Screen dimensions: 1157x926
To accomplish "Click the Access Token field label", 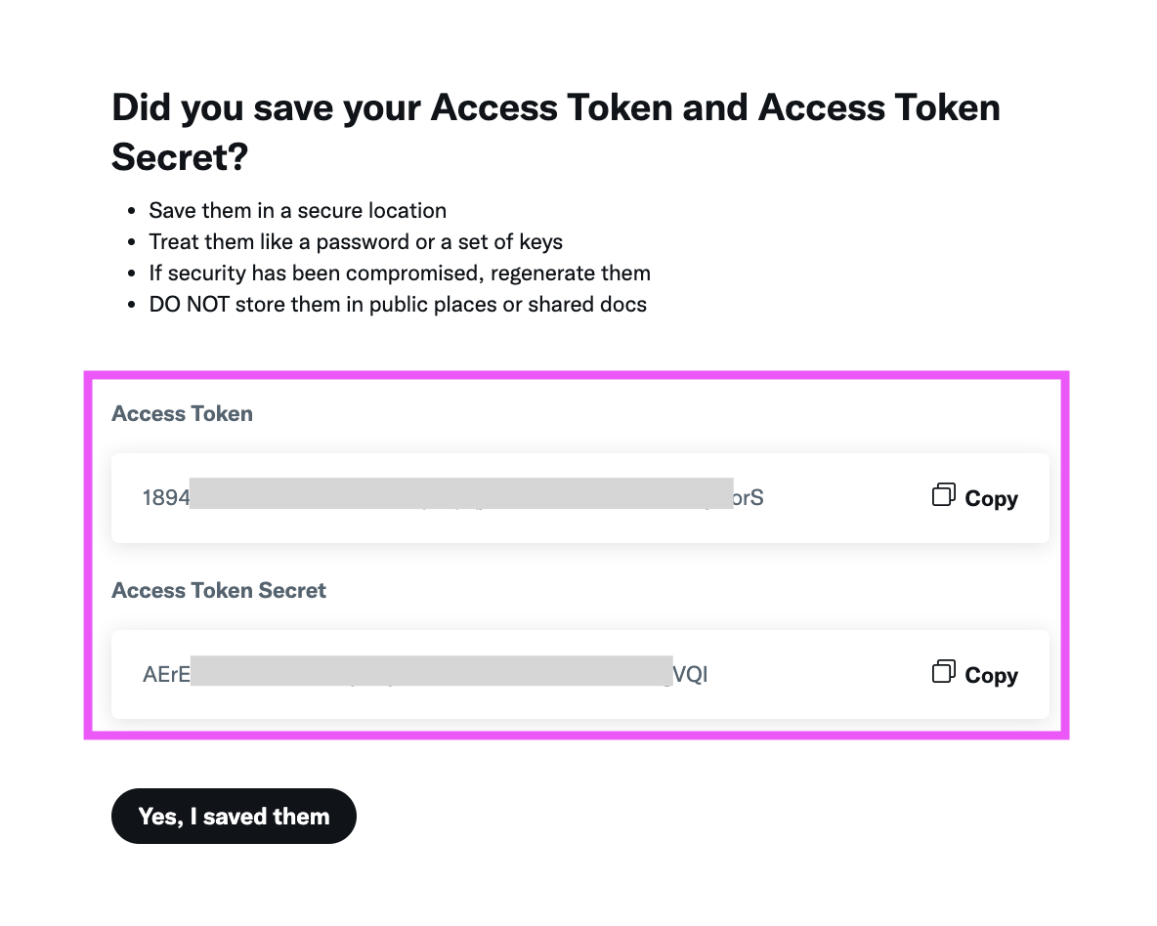I will click(183, 413).
